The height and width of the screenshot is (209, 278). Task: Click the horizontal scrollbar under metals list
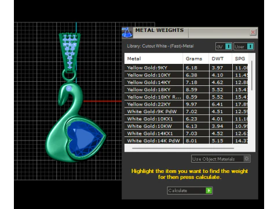click(183, 148)
